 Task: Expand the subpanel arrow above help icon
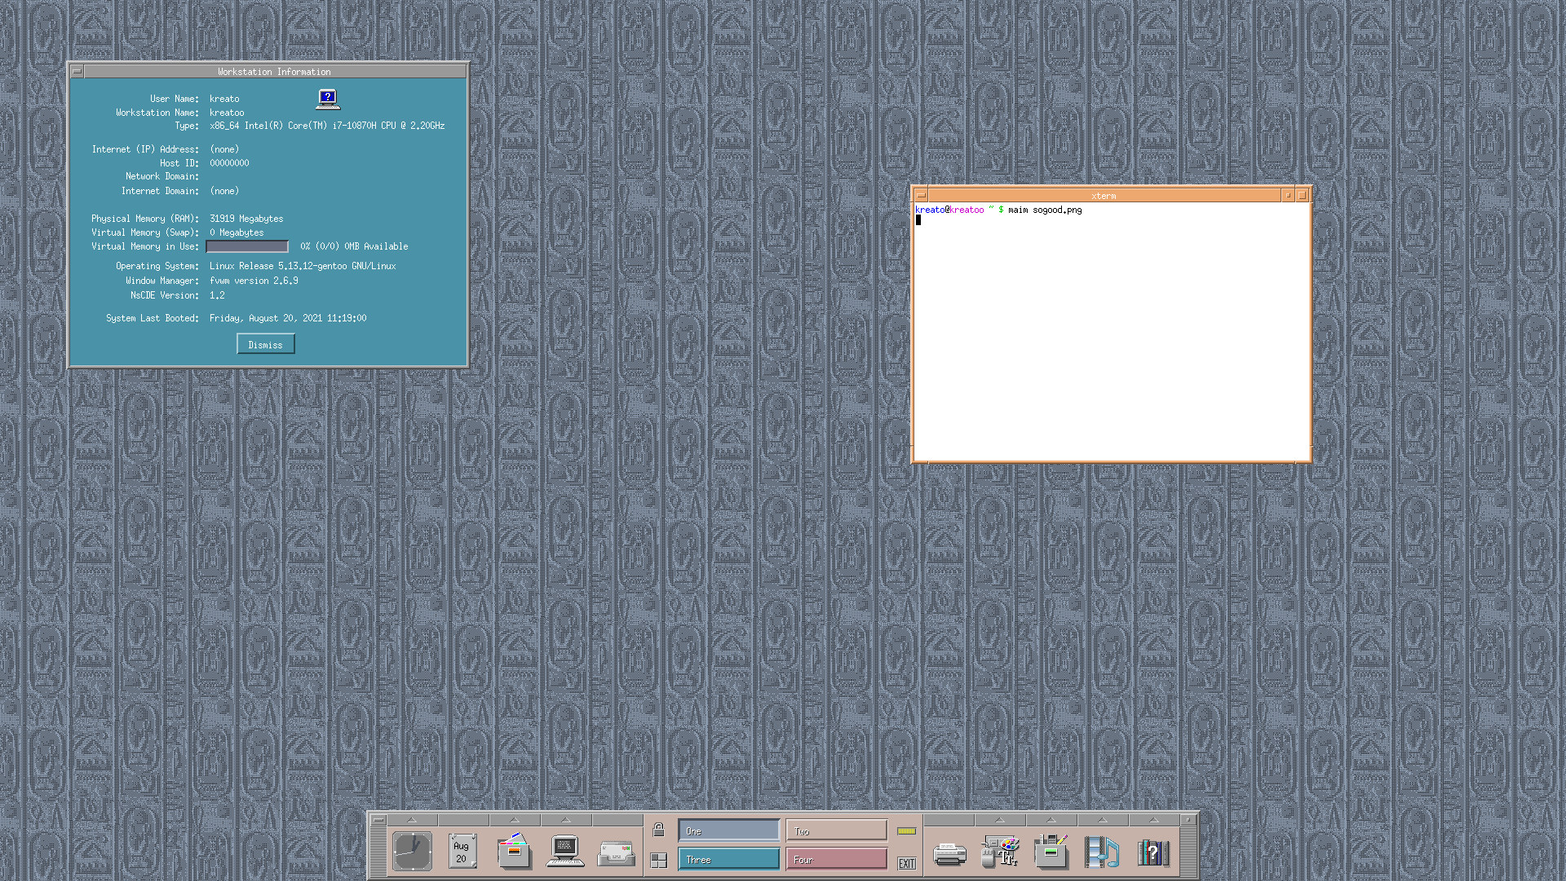pos(1153,820)
